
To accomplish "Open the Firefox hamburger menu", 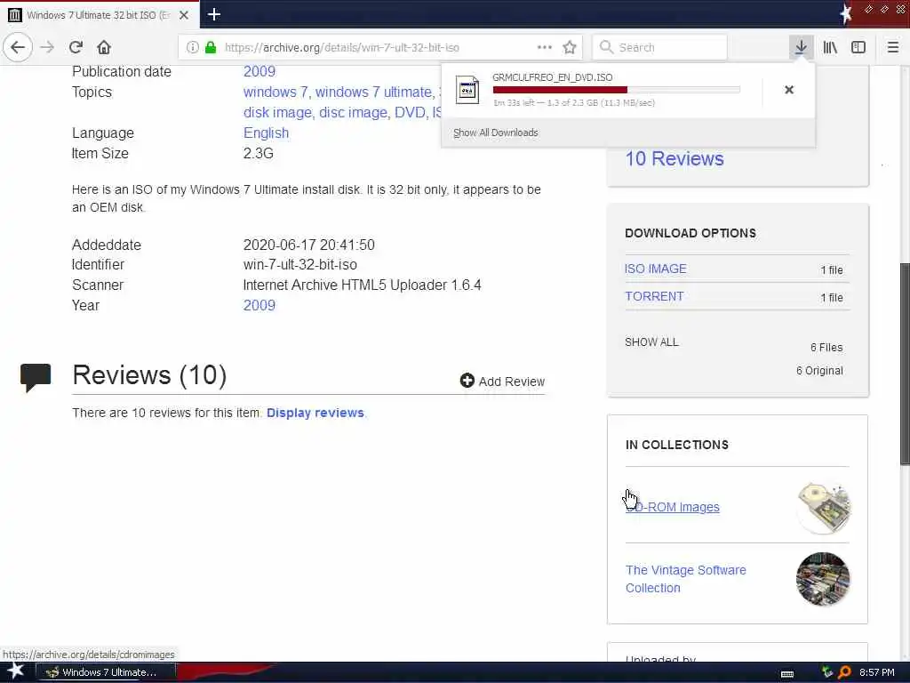I will pos(893,47).
